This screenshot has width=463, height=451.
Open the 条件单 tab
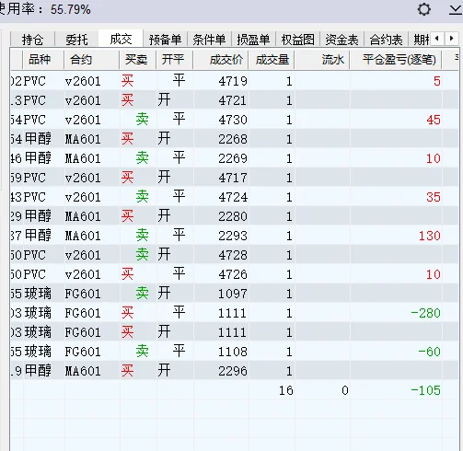point(209,40)
